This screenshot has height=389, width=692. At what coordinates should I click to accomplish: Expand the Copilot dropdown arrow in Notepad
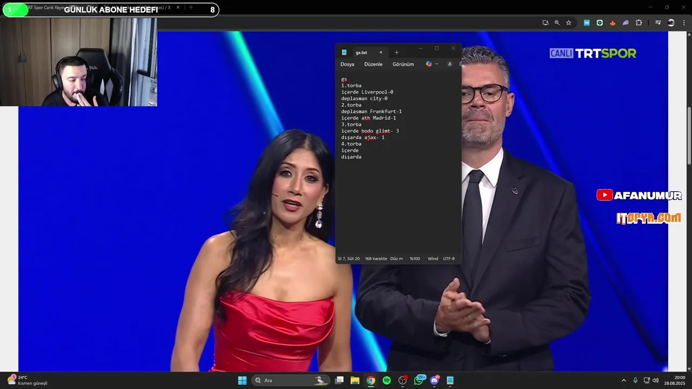437,64
